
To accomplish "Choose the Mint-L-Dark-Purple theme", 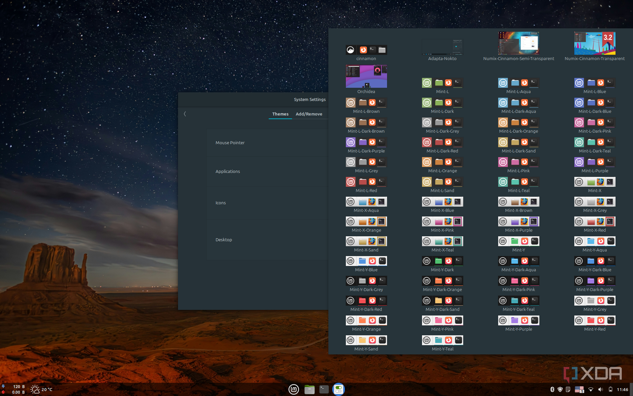I will (366, 142).
